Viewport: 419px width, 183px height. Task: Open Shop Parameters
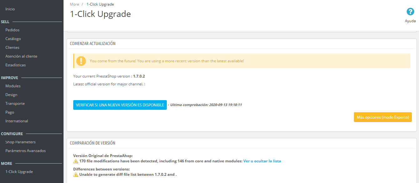[20, 142]
